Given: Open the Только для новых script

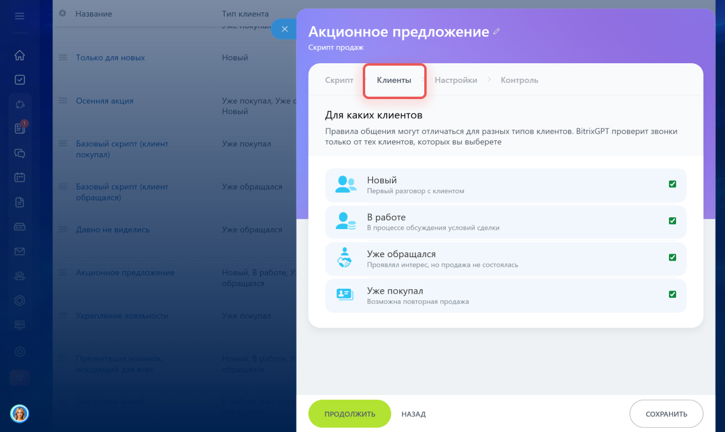Looking at the screenshot, I should point(110,58).
